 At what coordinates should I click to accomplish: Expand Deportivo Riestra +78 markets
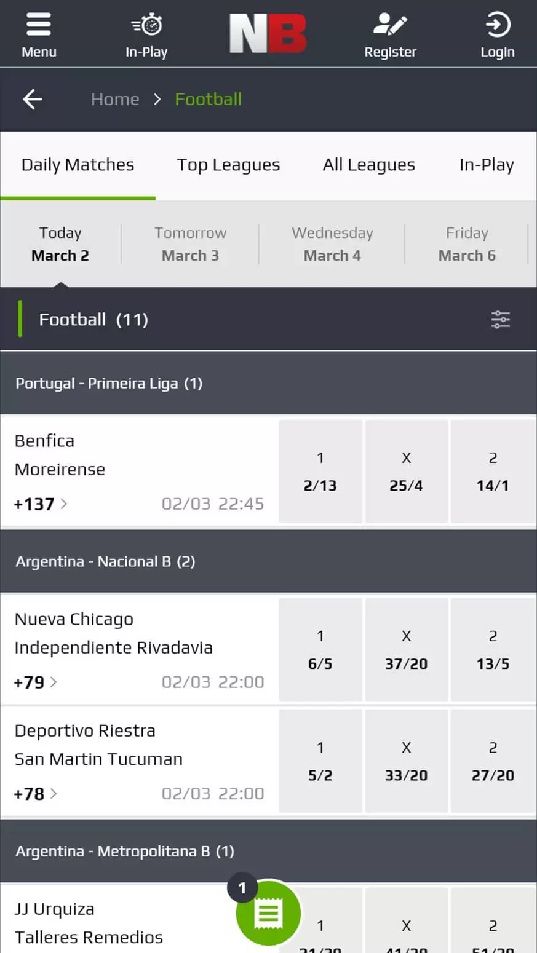pyautogui.click(x=36, y=794)
